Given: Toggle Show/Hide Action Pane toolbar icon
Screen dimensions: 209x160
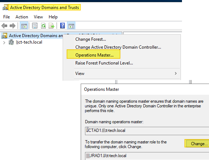Looking at the screenshot, I should click(x=71, y=26).
